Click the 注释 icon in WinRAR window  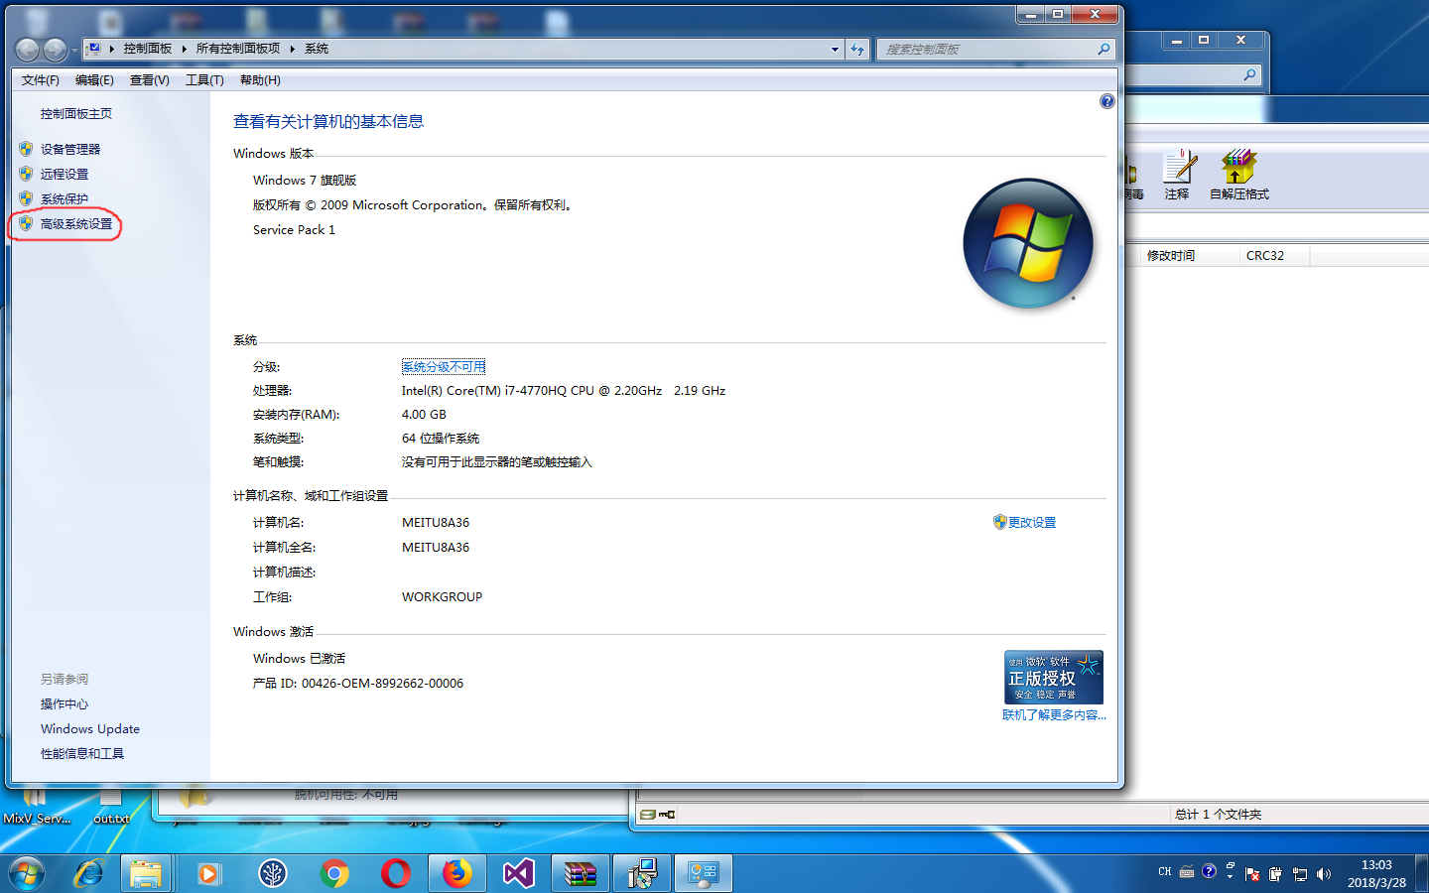point(1178,175)
